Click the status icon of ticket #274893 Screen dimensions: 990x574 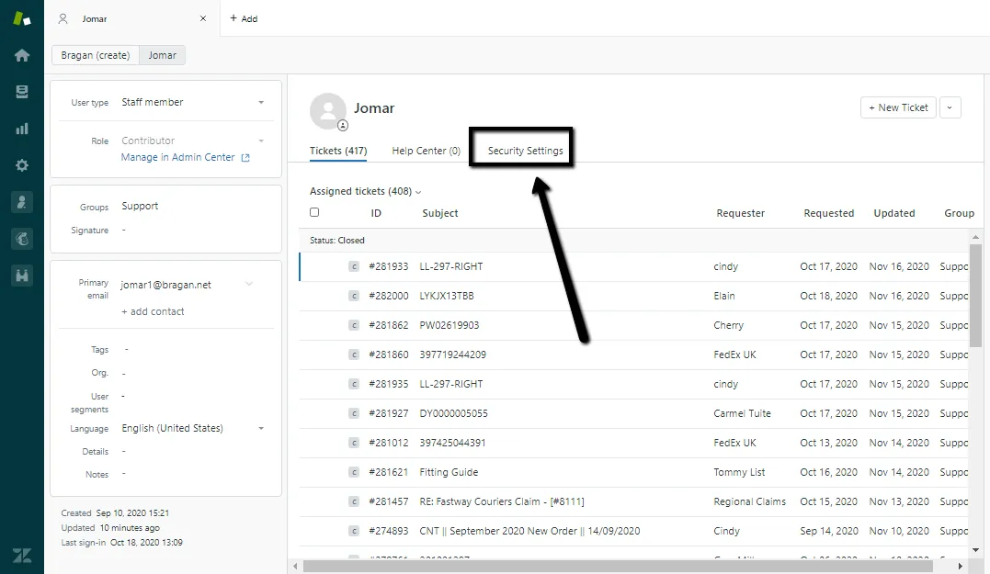[x=354, y=531]
